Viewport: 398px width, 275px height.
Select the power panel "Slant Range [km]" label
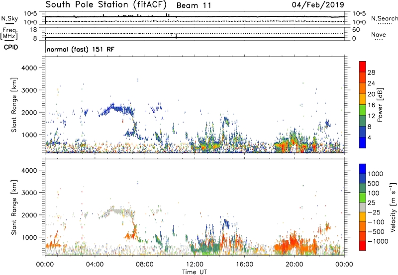(x=14, y=105)
